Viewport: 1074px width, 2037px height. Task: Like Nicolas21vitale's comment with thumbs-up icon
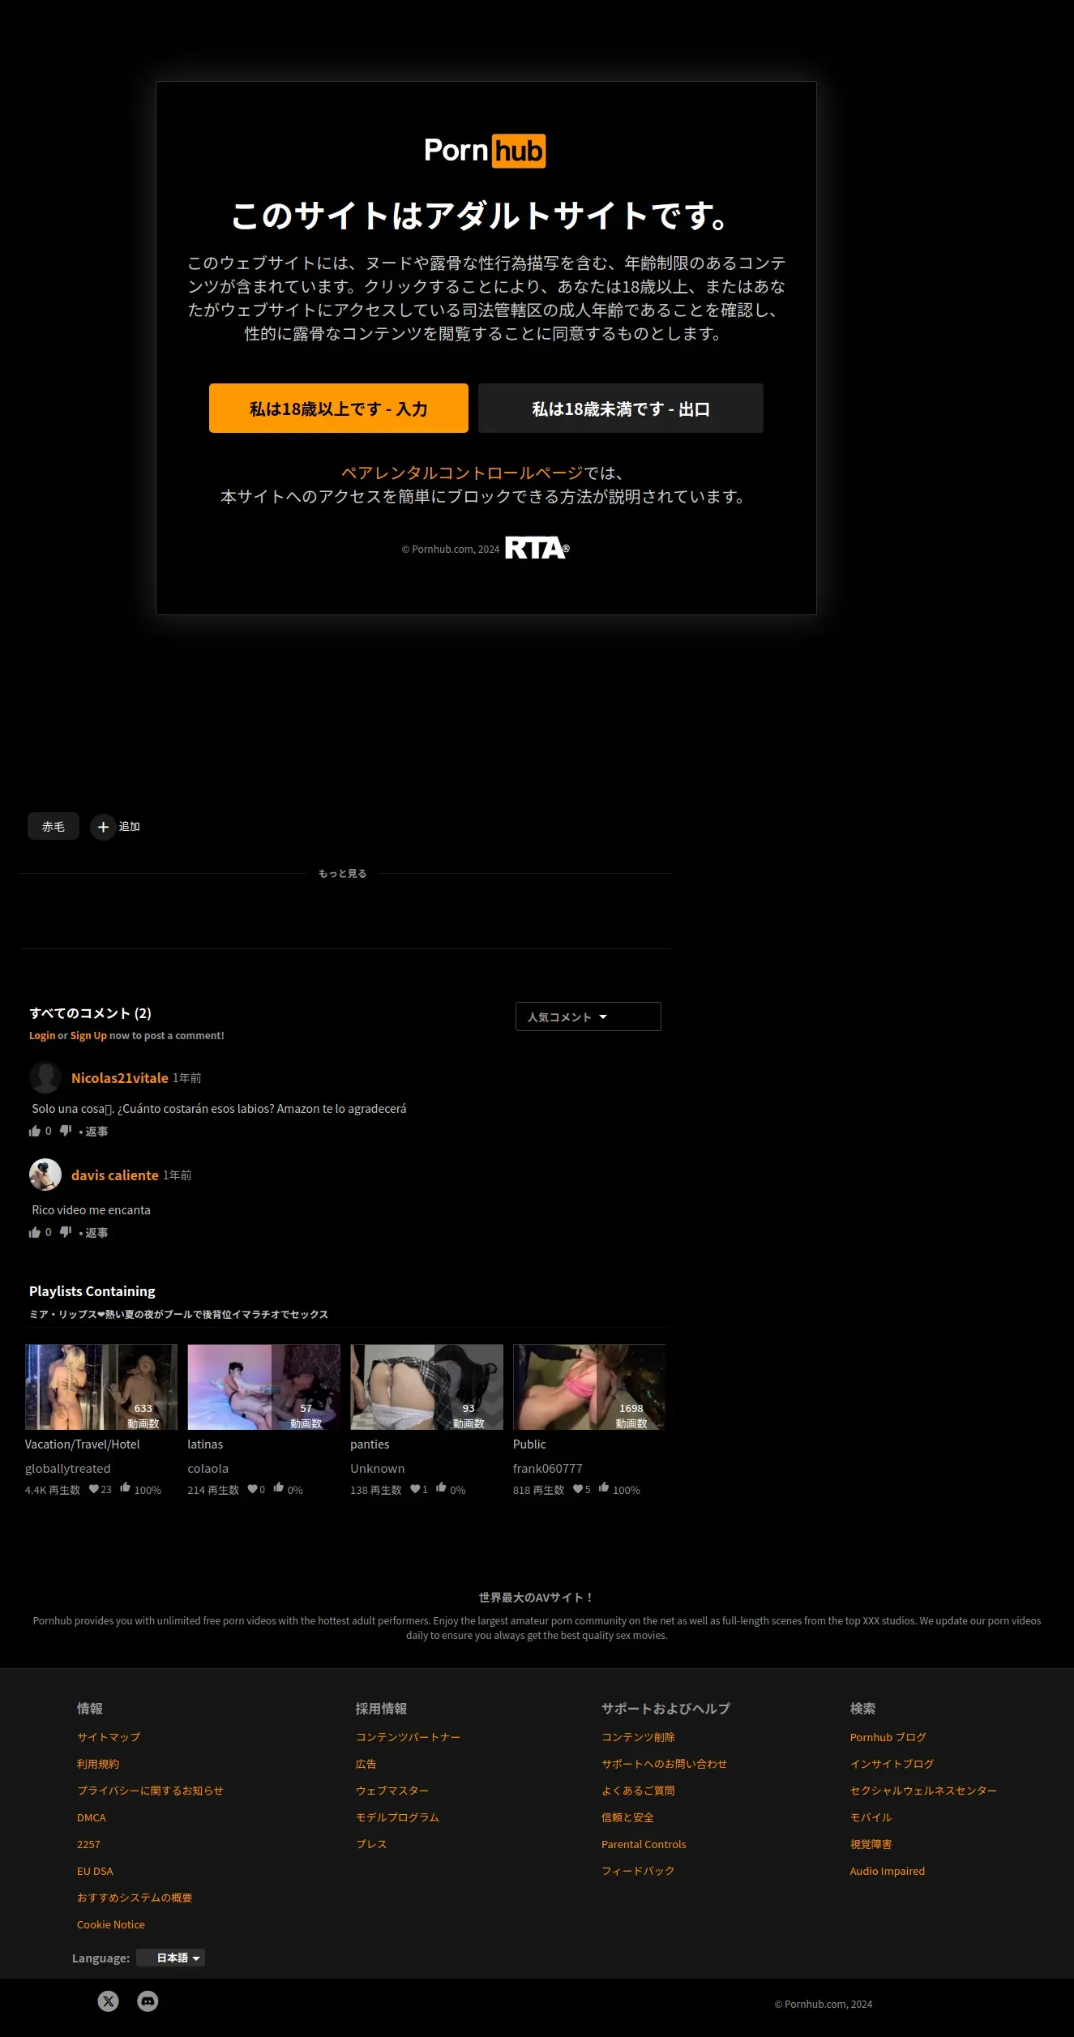pyautogui.click(x=35, y=1131)
